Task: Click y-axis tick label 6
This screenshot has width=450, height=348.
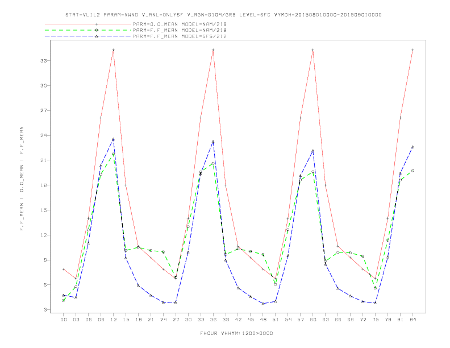Action: pyautogui.click(x=45, y=285)
